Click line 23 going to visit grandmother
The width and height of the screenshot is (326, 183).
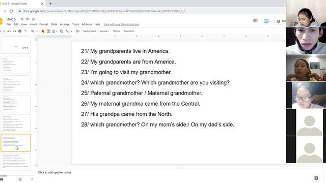126,72
